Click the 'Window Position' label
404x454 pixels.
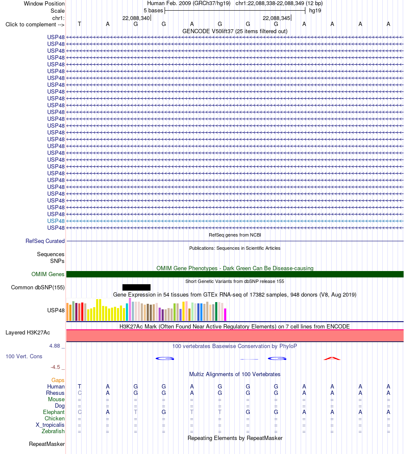pyautogui.click(x=44, y=3)
